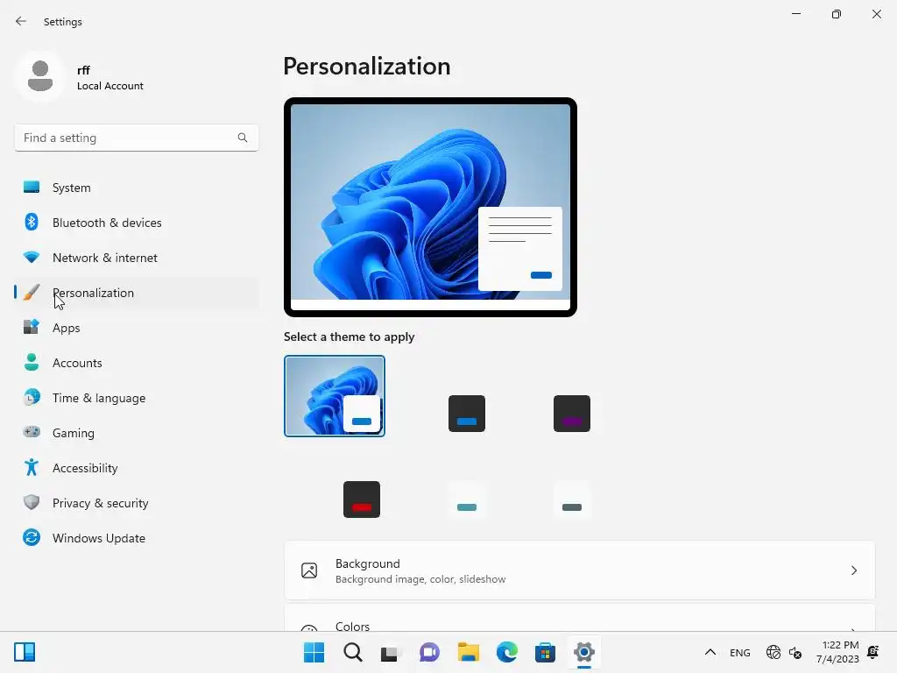This screenshot has width=897, height=673.
Task: Open Task View on the taskbar
Action: click(x=391, y=652)
